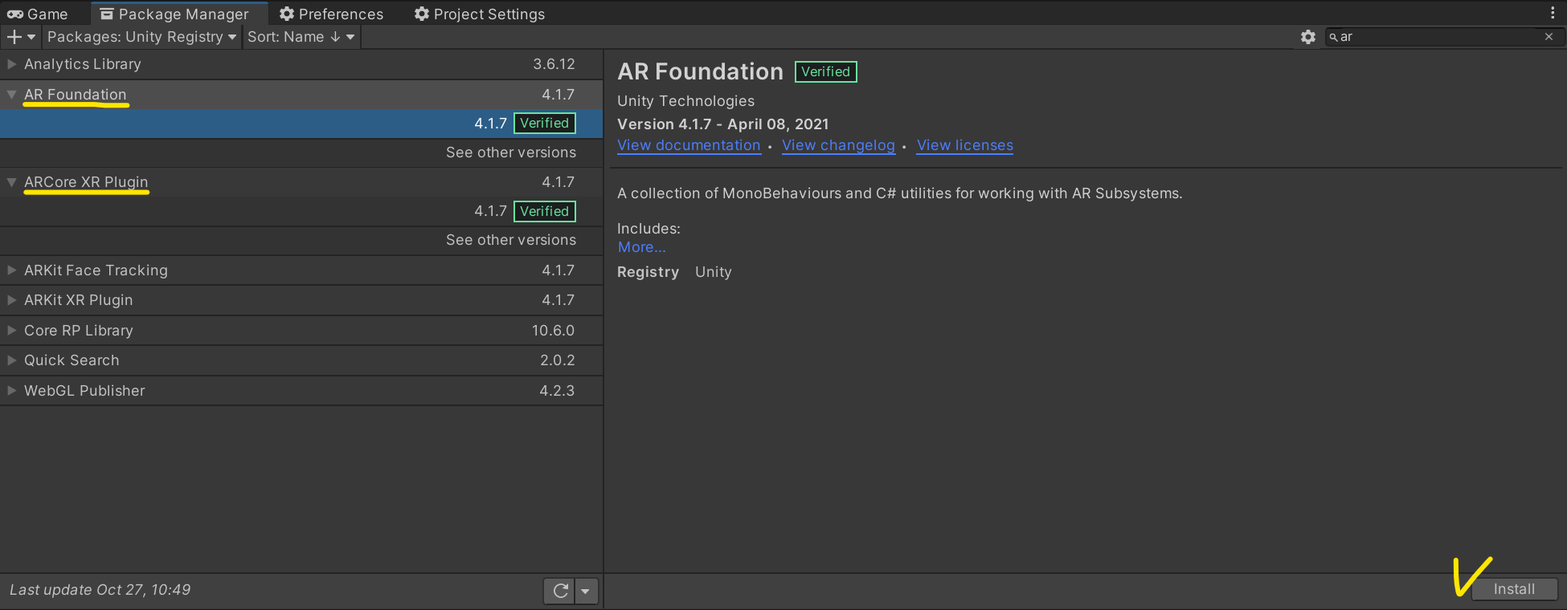Select AR Foundation 4.1.7 Verified version row
Image resolution: width=1567 pixels, height=610 pixels.
click(x=301, y=124)
